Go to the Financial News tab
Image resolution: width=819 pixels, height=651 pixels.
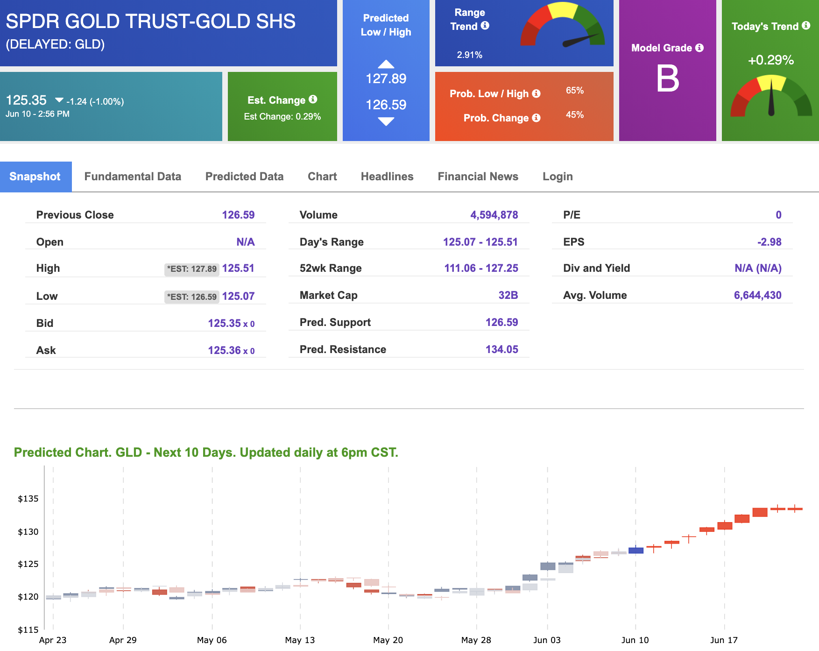click(x=478, y=177)
